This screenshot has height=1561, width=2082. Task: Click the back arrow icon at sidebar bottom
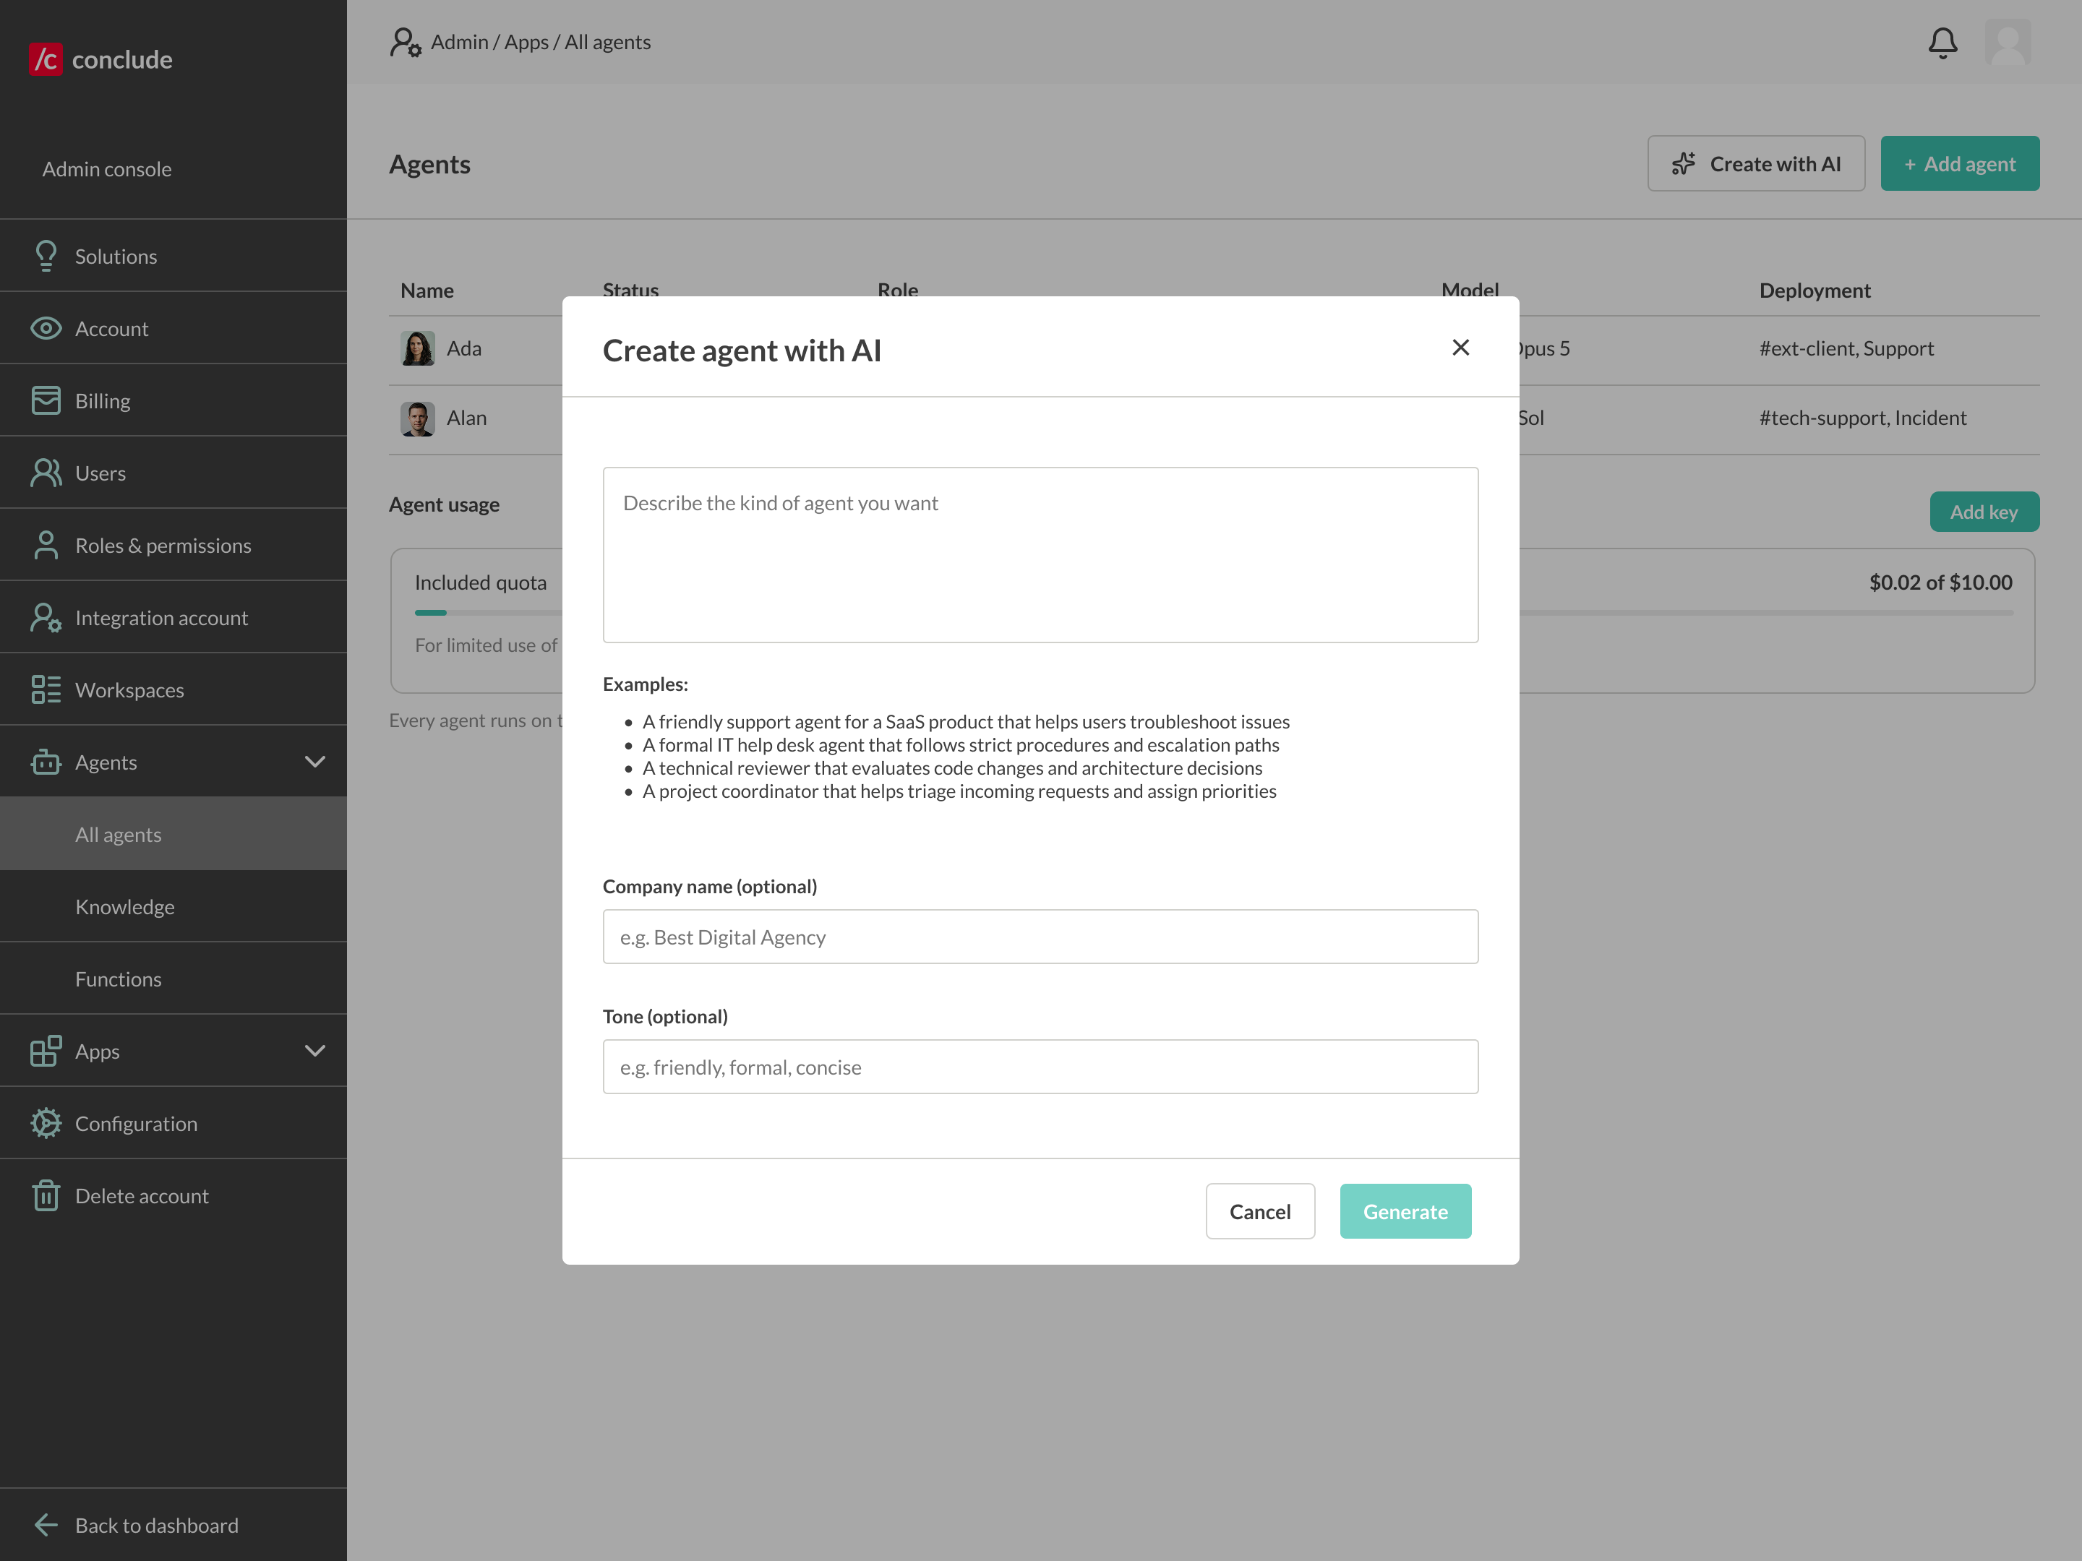pos(45,1526)
